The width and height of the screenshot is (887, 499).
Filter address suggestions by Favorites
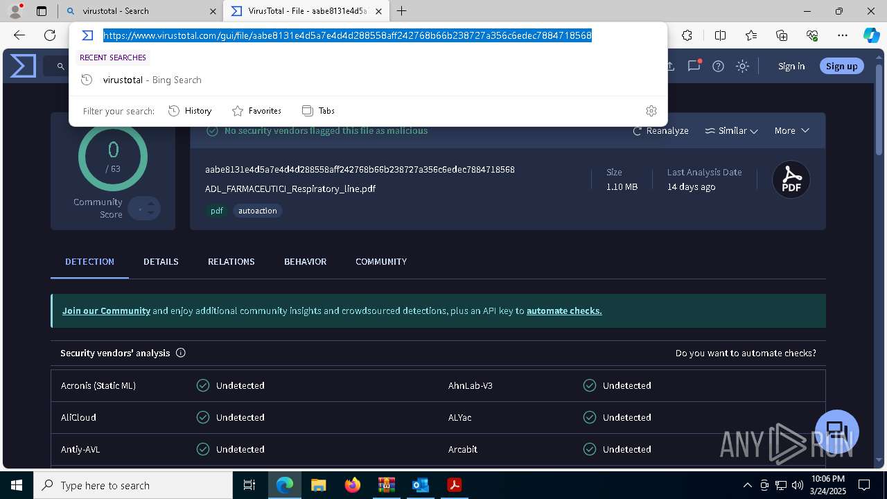[256, 111]
